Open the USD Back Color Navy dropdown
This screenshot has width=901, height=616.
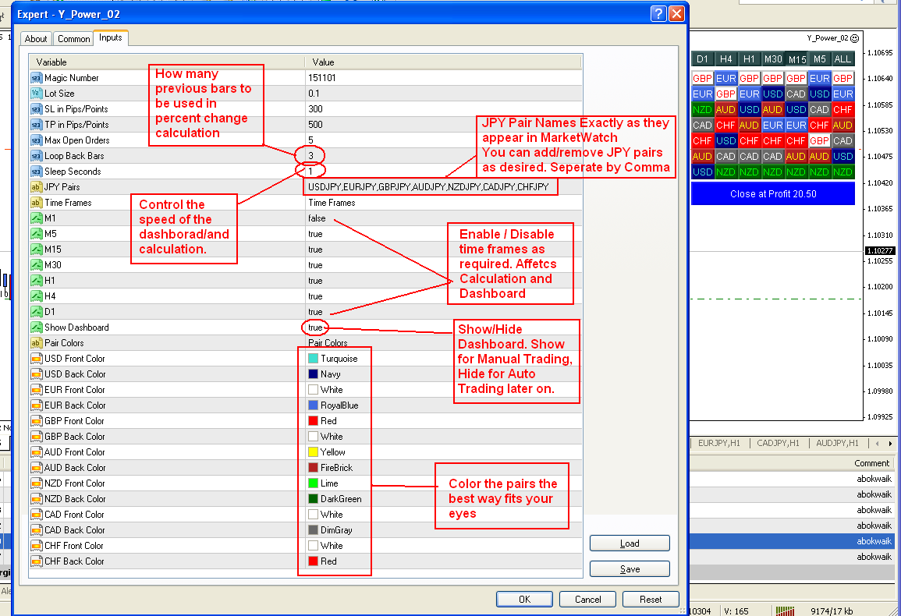(x=325, y=374)
